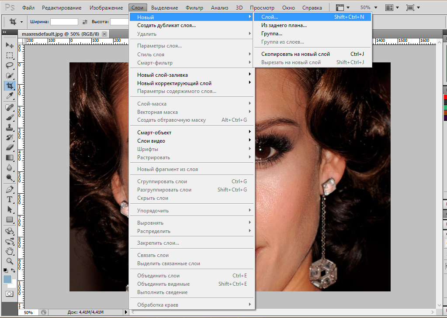
Task: Choose Создать дубликат слоя...
Action: [x=191, y=25]
